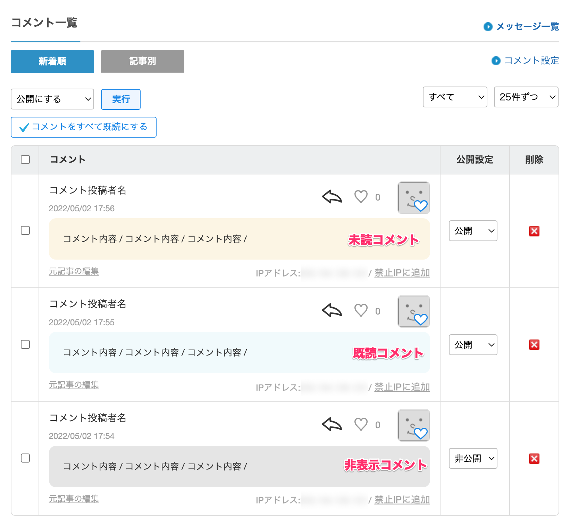Delete the read comment with the red X
Viewport: 570px width, 531px height.
pyautogui.click(x=534, y=345)
